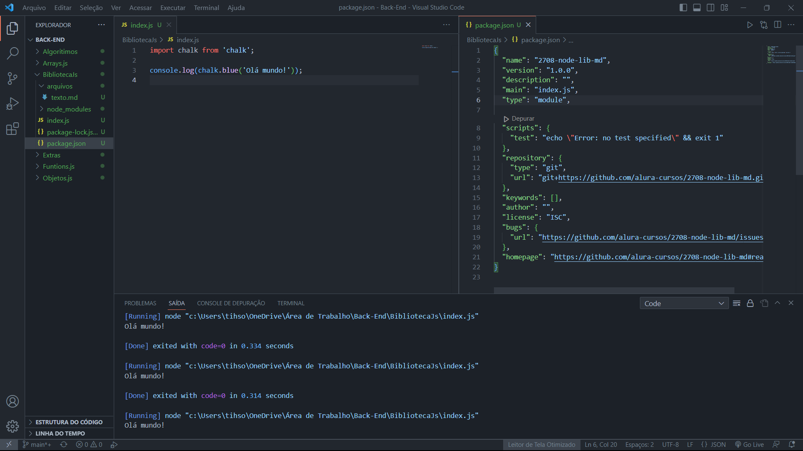
Task: Open the Run and Debug view
Action: [x=13, y=104]
